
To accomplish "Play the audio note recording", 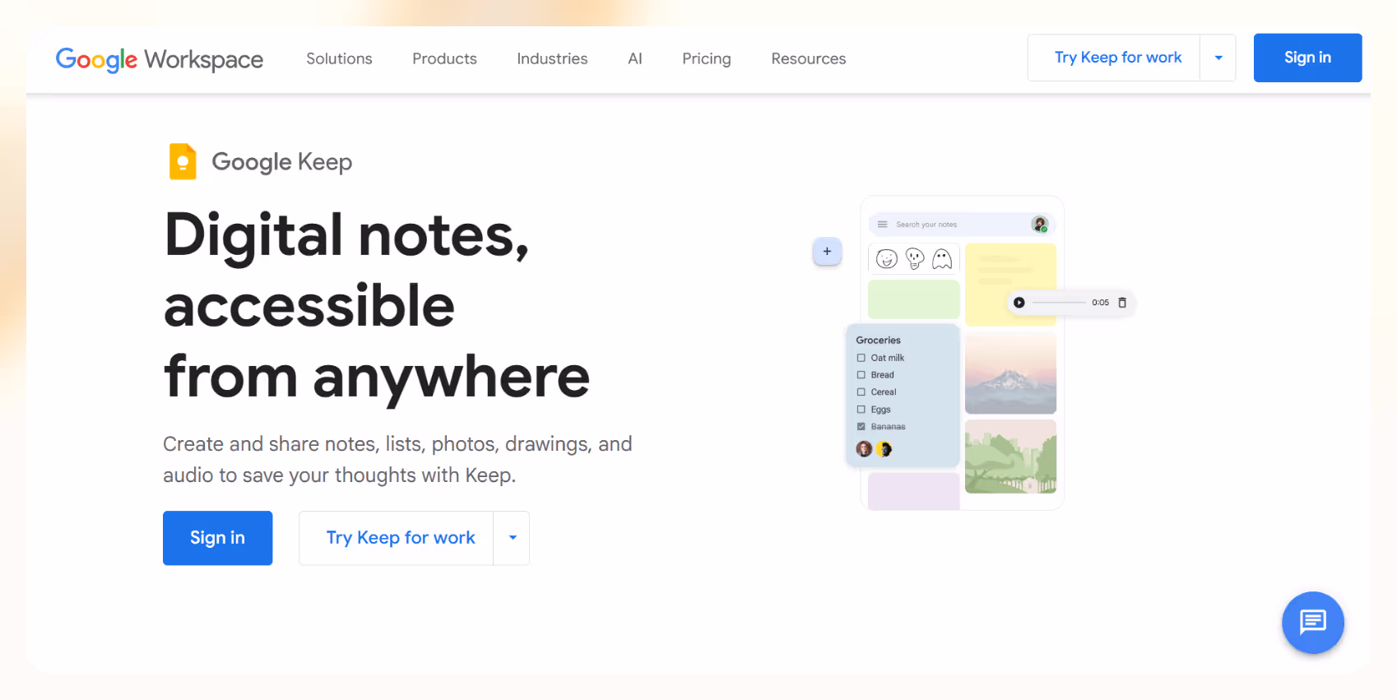I will pos(1019,303).
